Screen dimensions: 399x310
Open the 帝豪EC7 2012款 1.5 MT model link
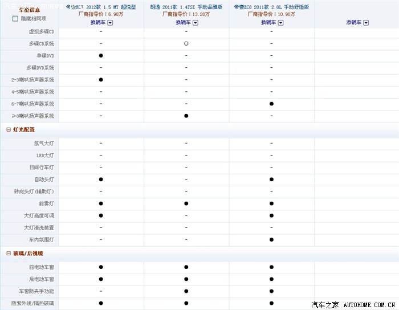click(x=101, y=7)
